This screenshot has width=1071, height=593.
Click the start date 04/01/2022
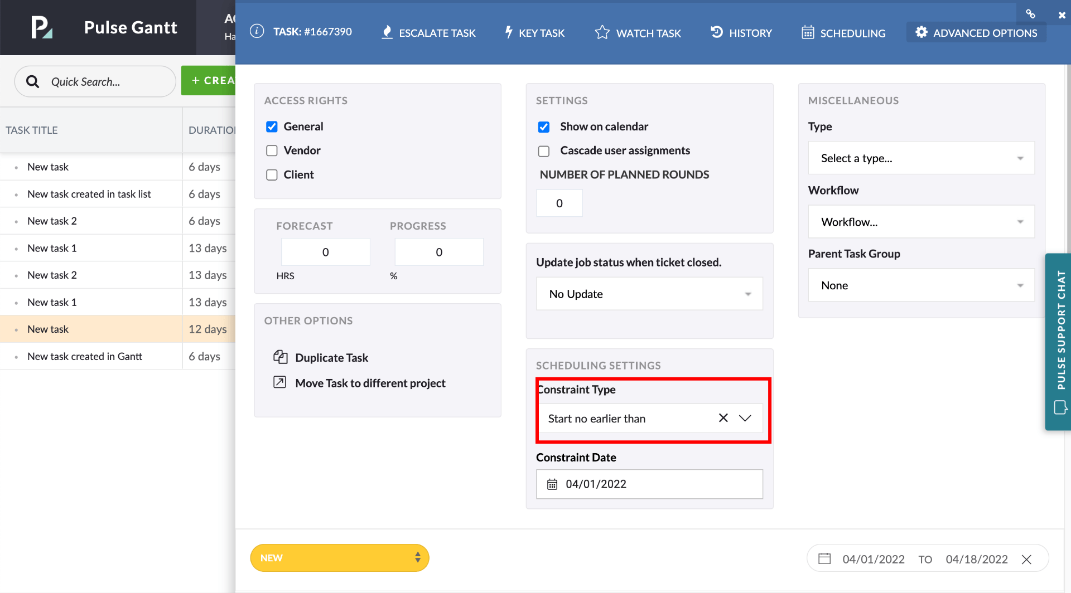(x=874, y=559)
